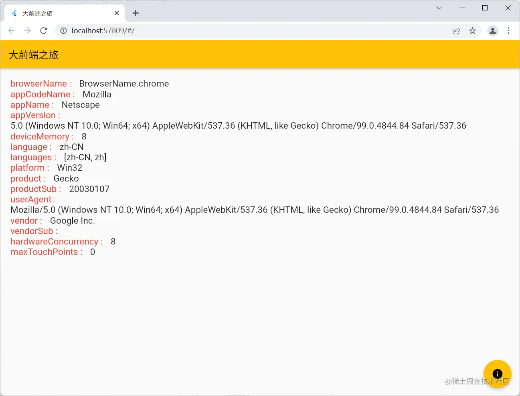Image resolution: width=520 pixels, height=396 pixels.
Task: Click the userAgent label
Action: (x=33, y=199)
